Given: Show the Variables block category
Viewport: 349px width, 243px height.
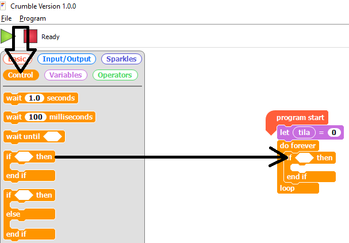Looking at the screenshot, I should (x=66, y=75).
